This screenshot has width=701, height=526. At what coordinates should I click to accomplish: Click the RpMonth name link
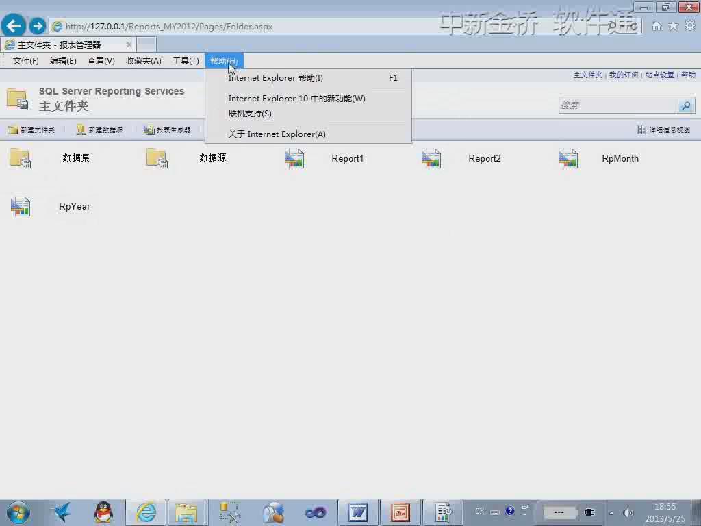[620, 158]
